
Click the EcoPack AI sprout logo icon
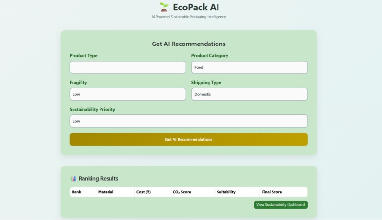[x=164, y=7]
